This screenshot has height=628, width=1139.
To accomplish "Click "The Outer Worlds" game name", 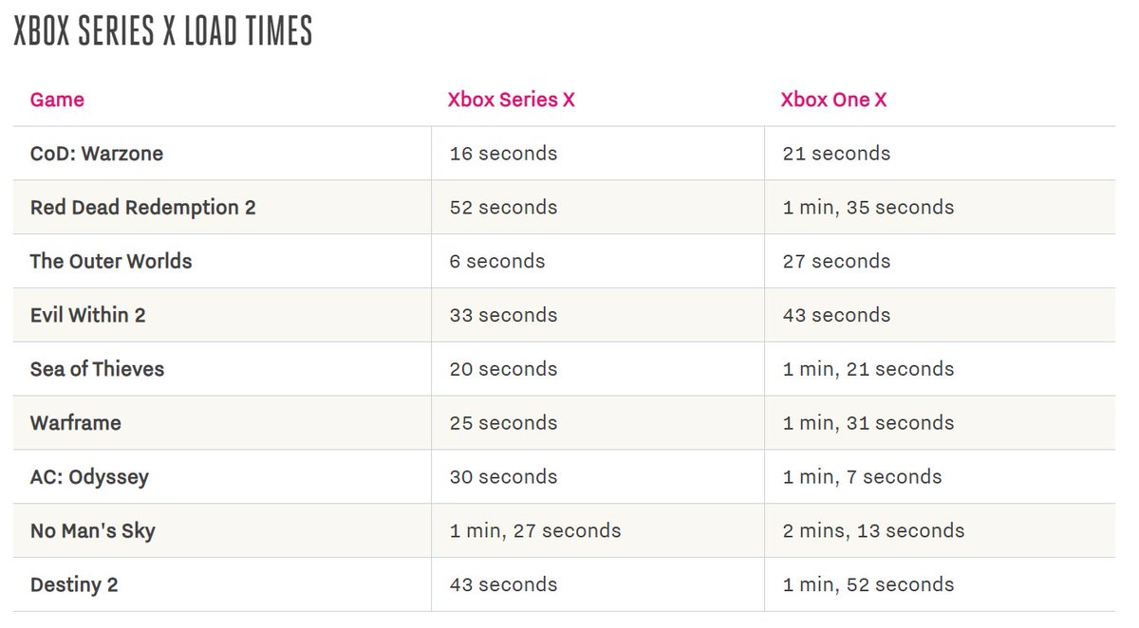I will click(x=111, y=262).
